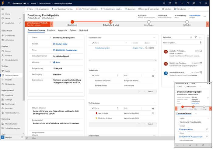Image resolution: width=213 pixels, height=149 pixels.
Task: Open the Verkaufschance form selector dropdown
Action: [x=56, y=18]
